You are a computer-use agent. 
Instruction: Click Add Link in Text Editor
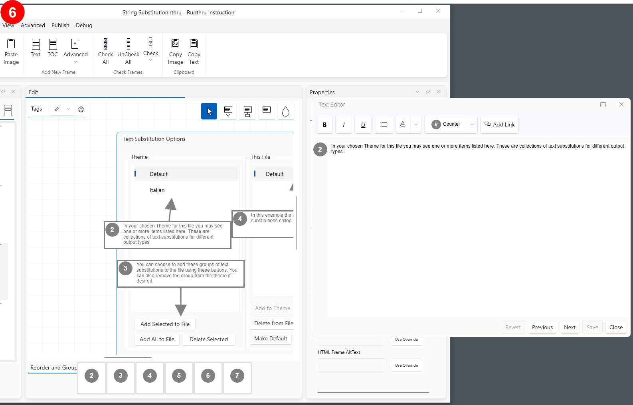pyautogui.click(x=500, y=124)
